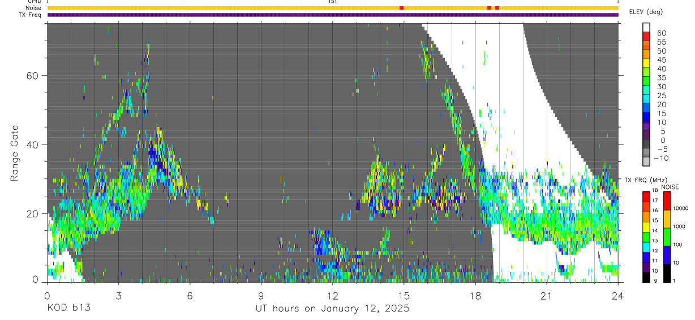
Task: Click the '35' label on ELEV scale
Action: [x=662, y=78]
